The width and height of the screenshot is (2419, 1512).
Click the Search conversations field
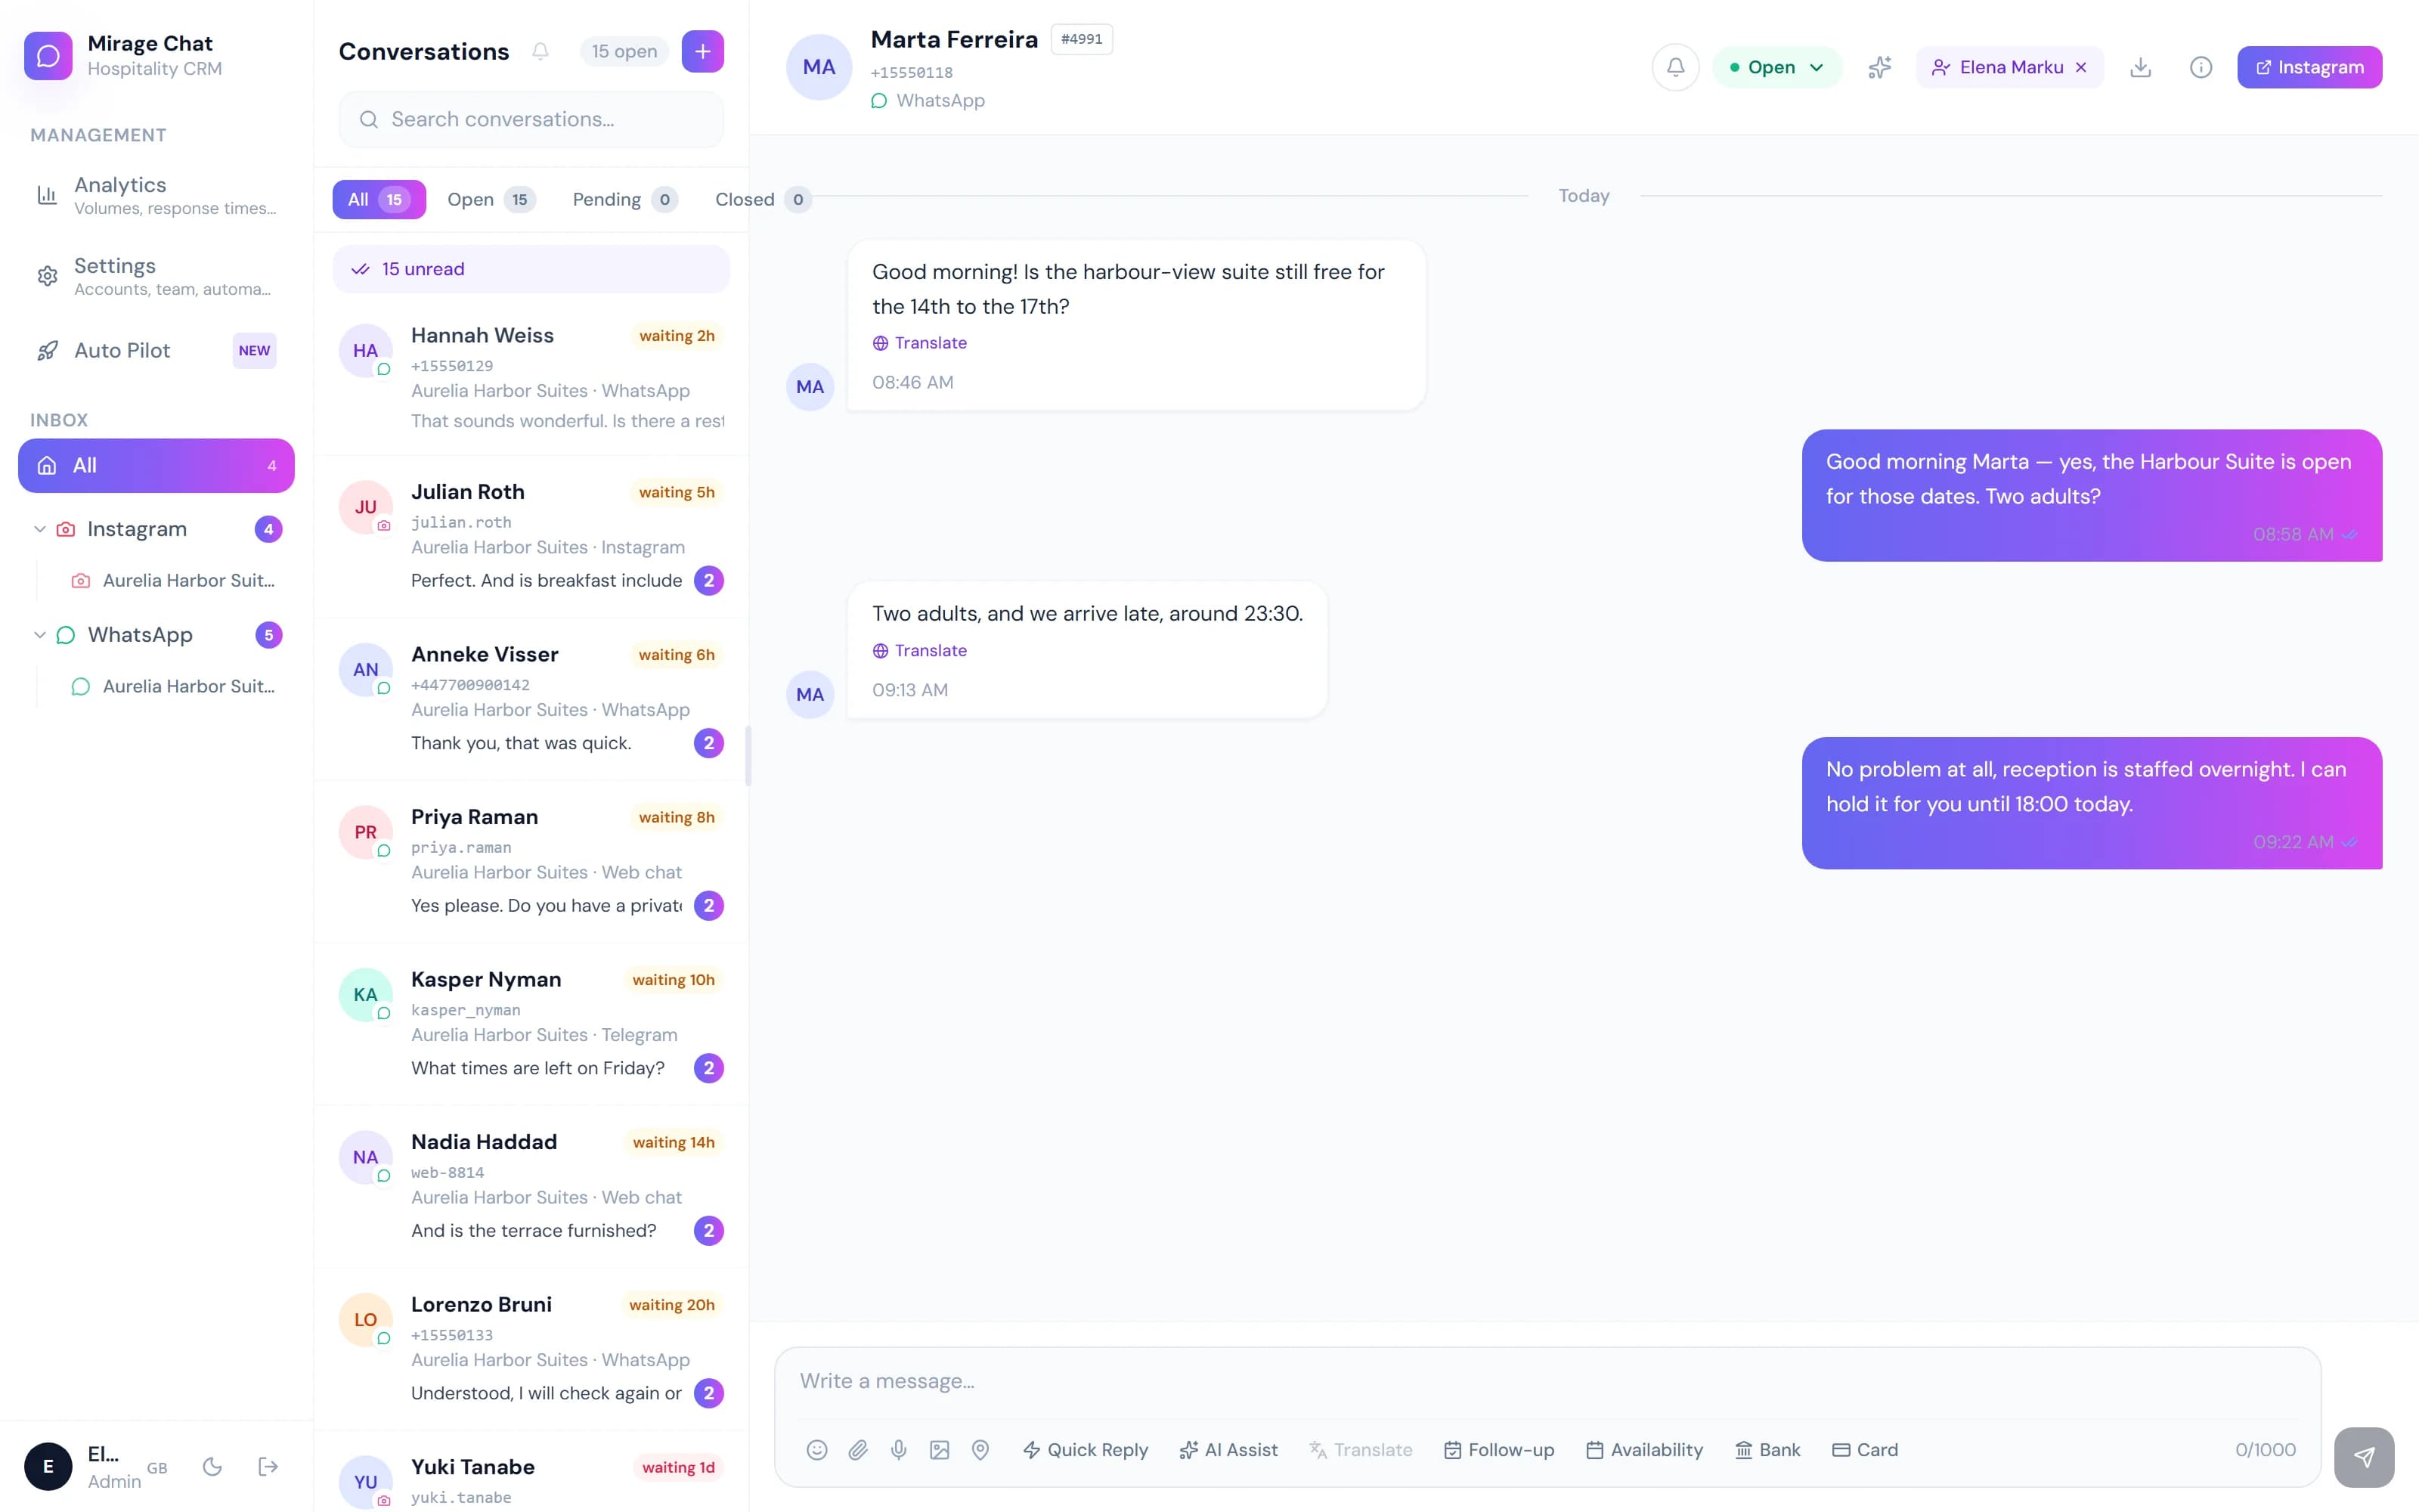(531, 119)
